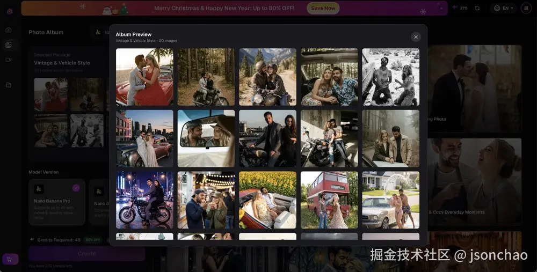
Task: Click the dimmed forest motorcycle thumbnail in Selected Package
Action: pyautogui.click(x=86, y=94)
